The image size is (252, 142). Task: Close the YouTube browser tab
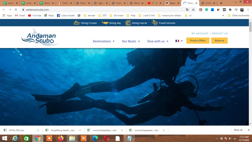click(x=160, y=3)
